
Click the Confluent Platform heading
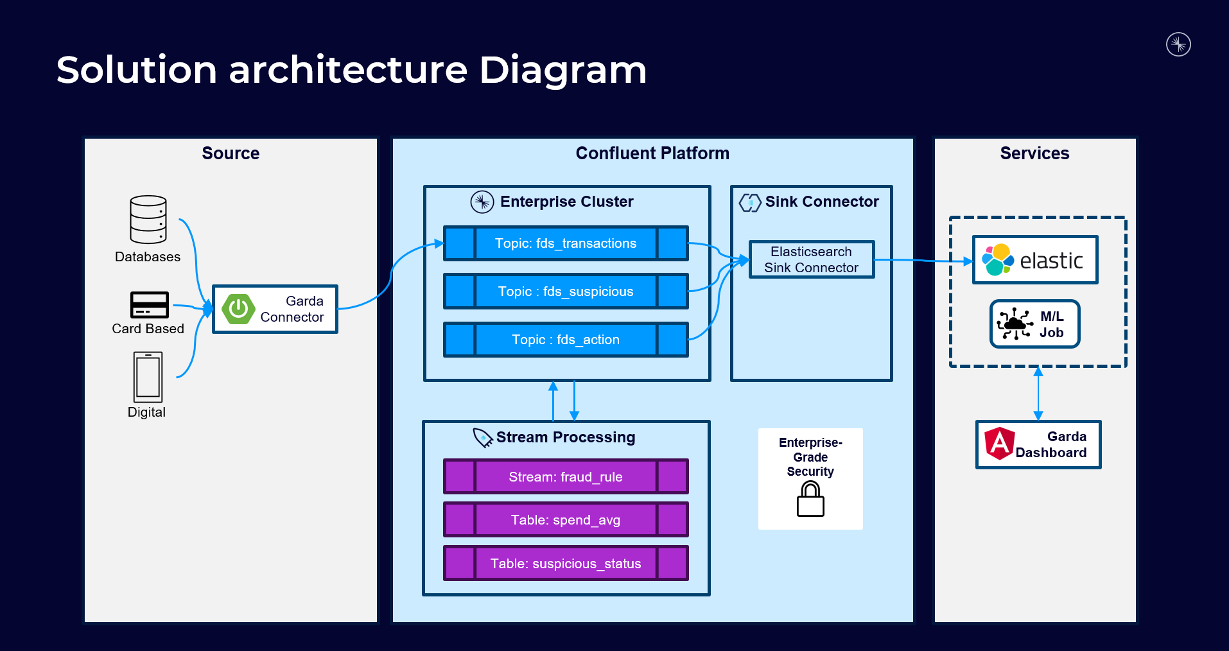pyautogui.click(x=652, y=153)
